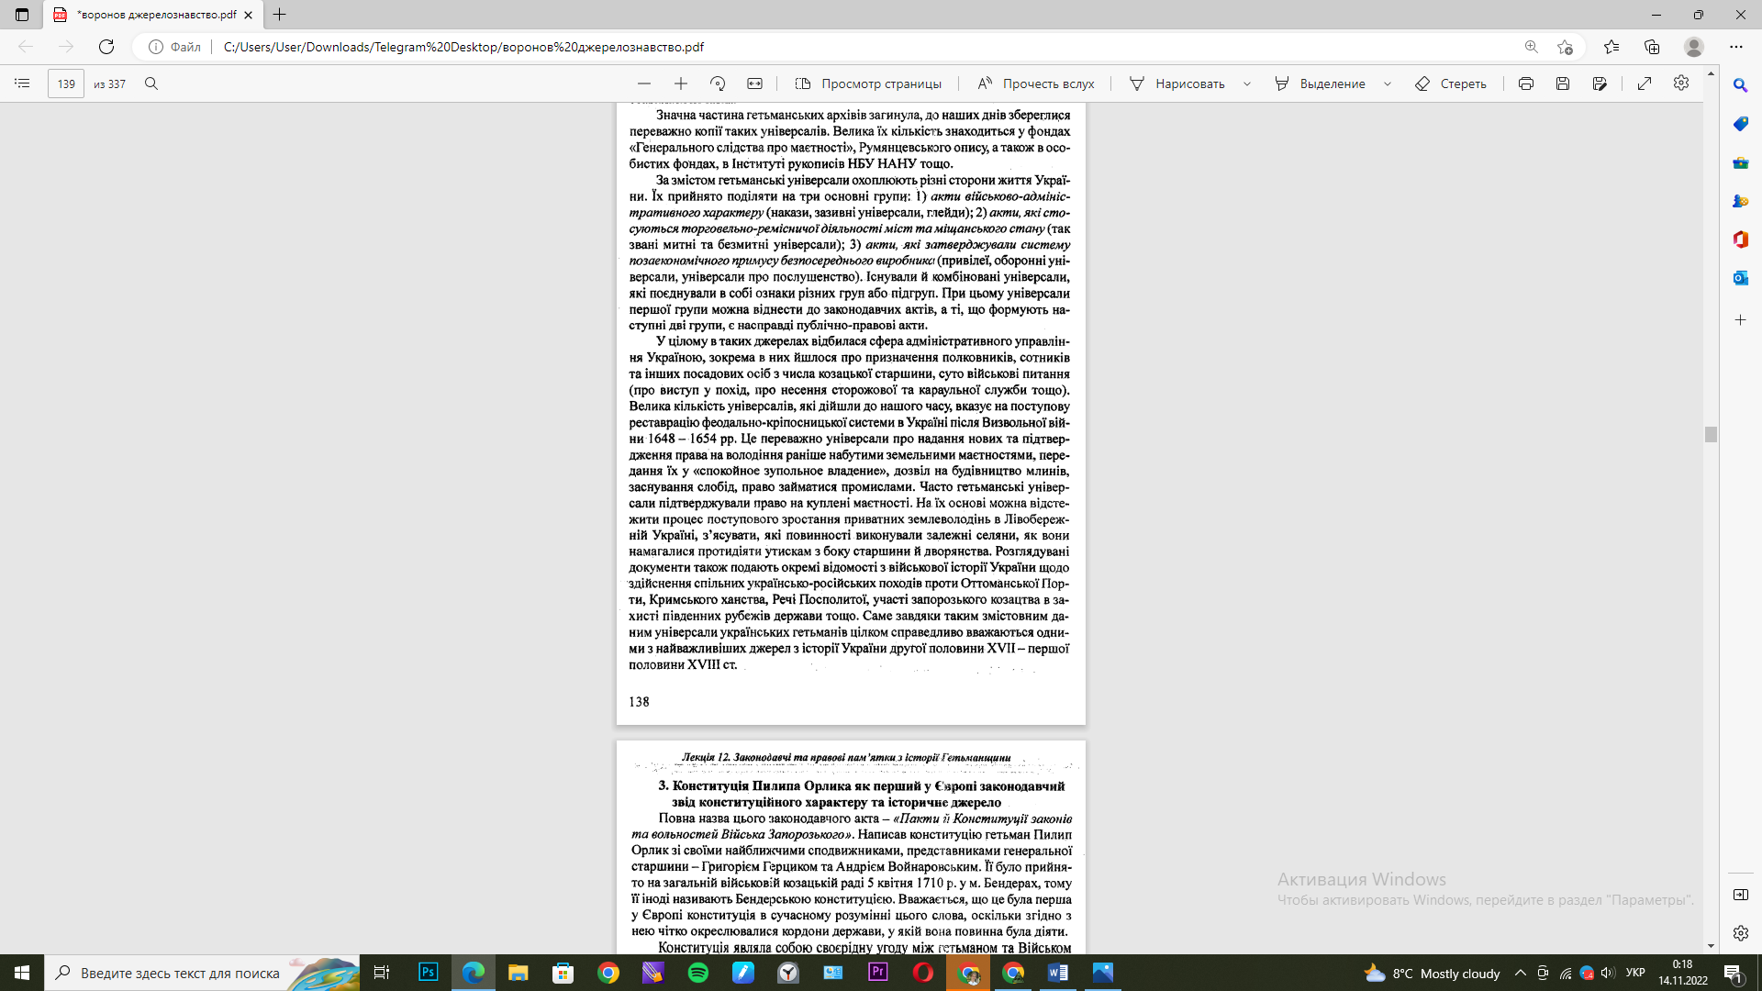Expand the Выделение dropdown arrow

point(1388,84)
